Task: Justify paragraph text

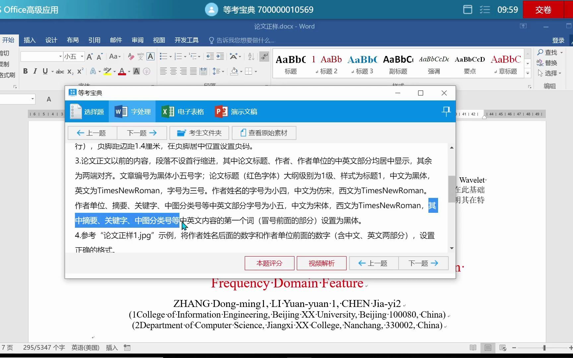Action: pyautogui.click(x=193, y=71)
